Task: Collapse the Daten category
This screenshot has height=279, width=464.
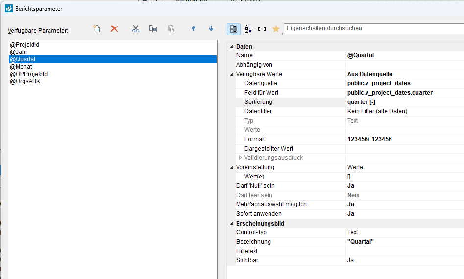Action: click(232, 47)
